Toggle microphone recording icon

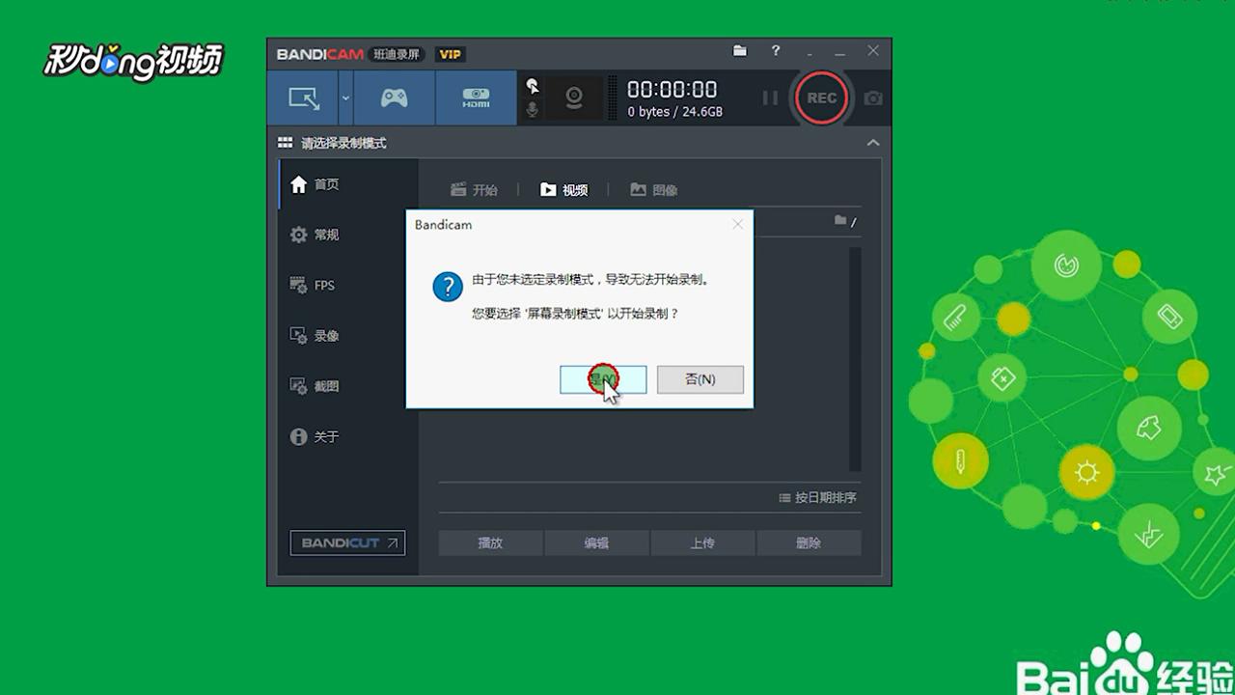(532, 109)
